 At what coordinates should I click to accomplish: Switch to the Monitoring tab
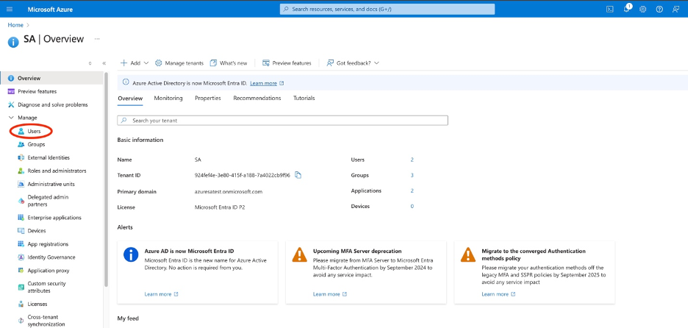[168, 99]
